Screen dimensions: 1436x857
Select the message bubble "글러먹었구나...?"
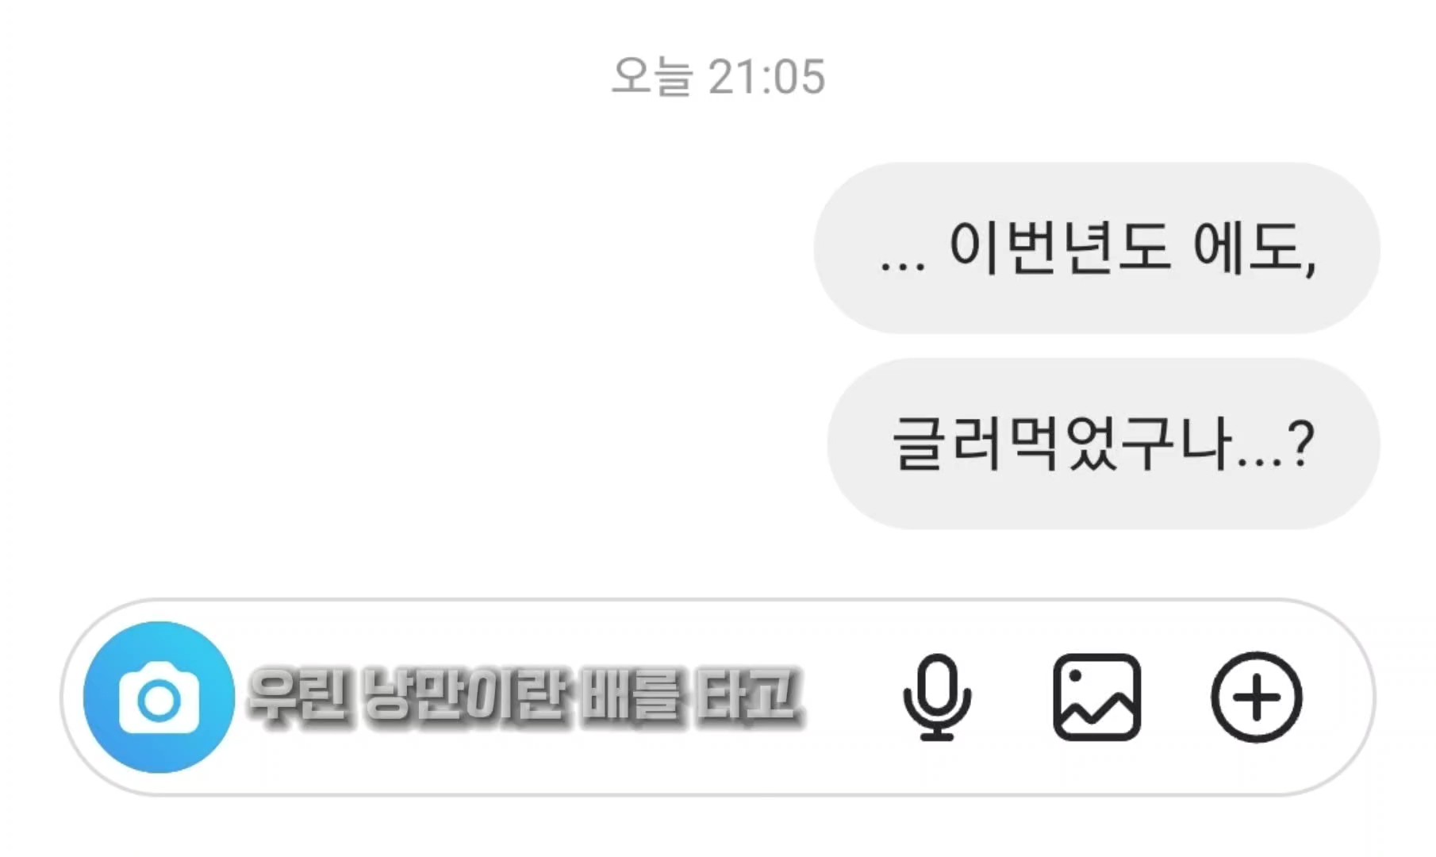point(1104,444)
